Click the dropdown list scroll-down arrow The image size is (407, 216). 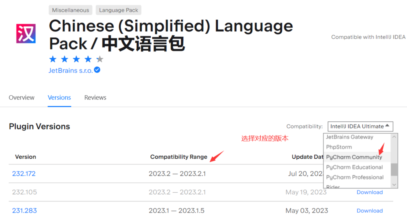tap(394, 185)
